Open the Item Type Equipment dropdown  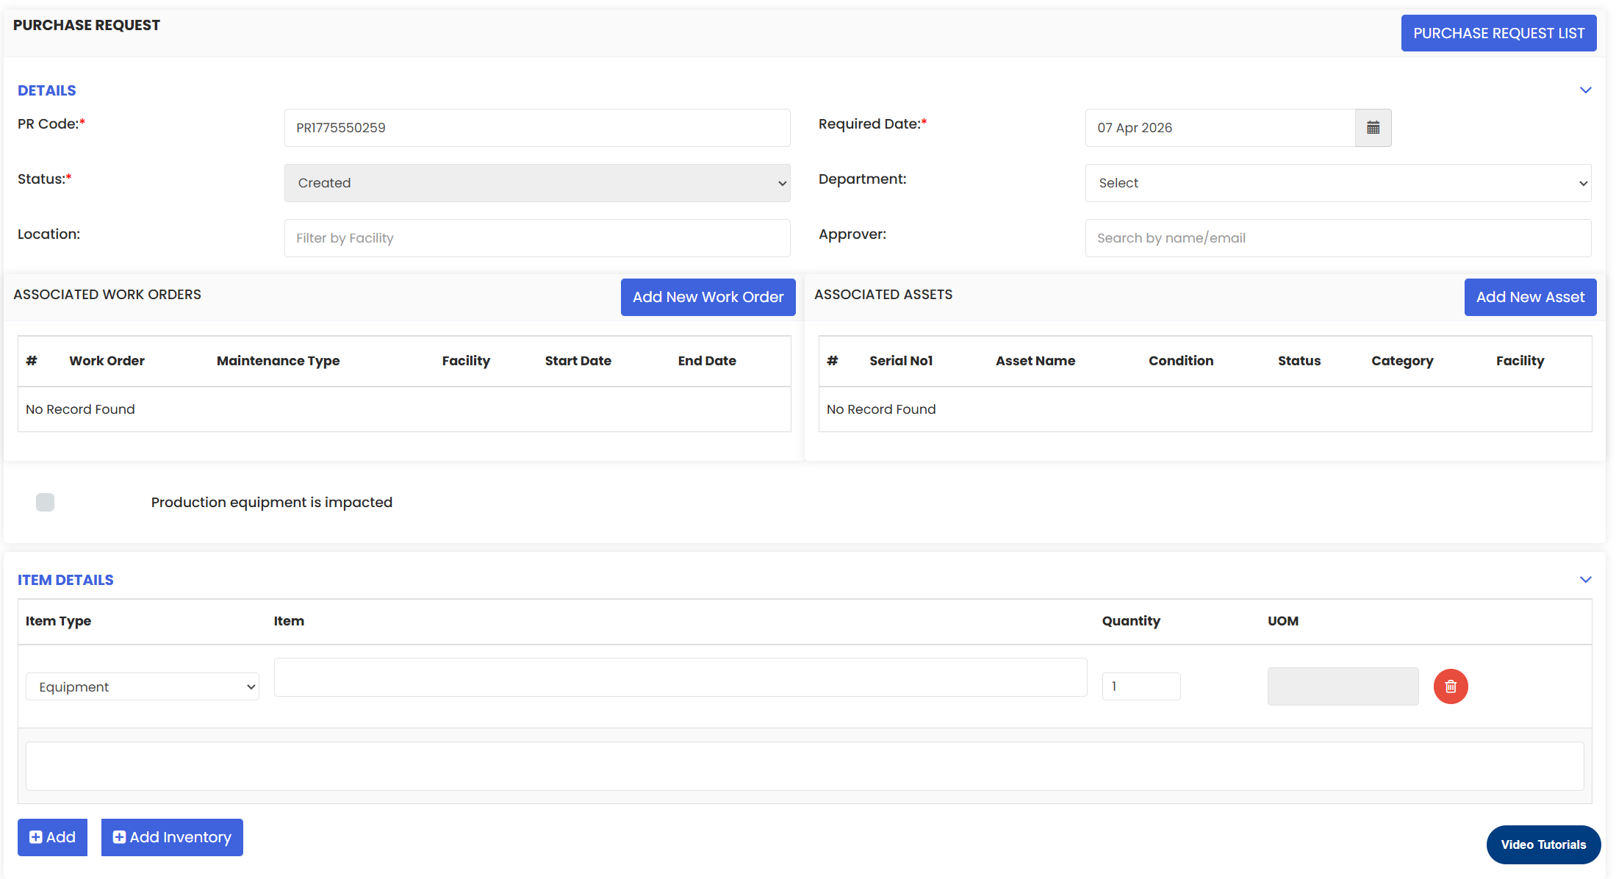[143, 686]
